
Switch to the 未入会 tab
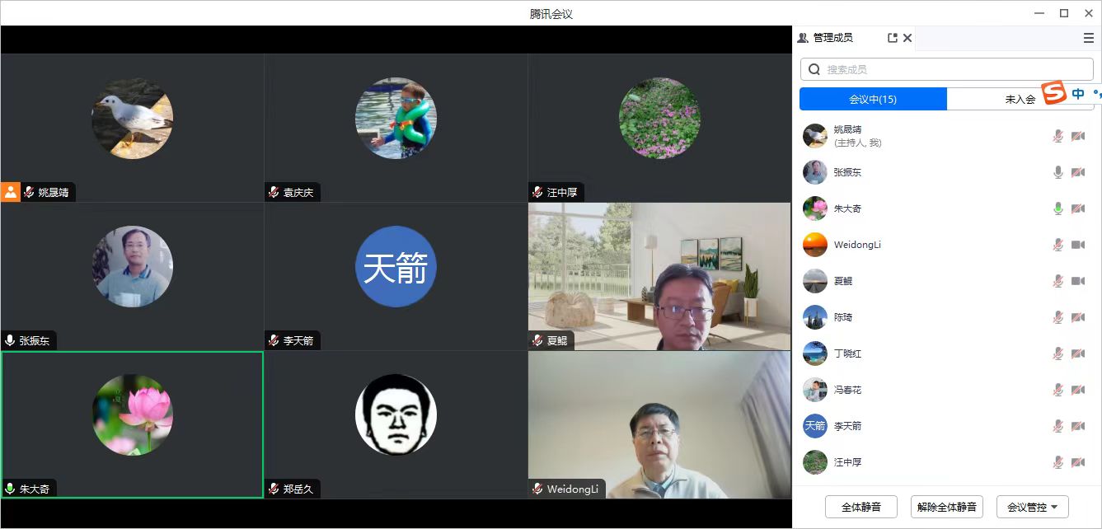click(x=1020, y=99)
